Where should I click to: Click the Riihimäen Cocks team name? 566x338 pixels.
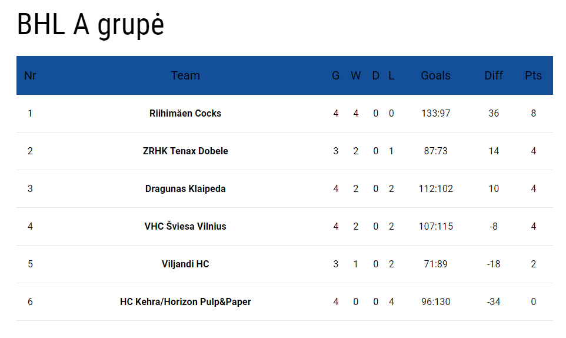click(185, 113)
